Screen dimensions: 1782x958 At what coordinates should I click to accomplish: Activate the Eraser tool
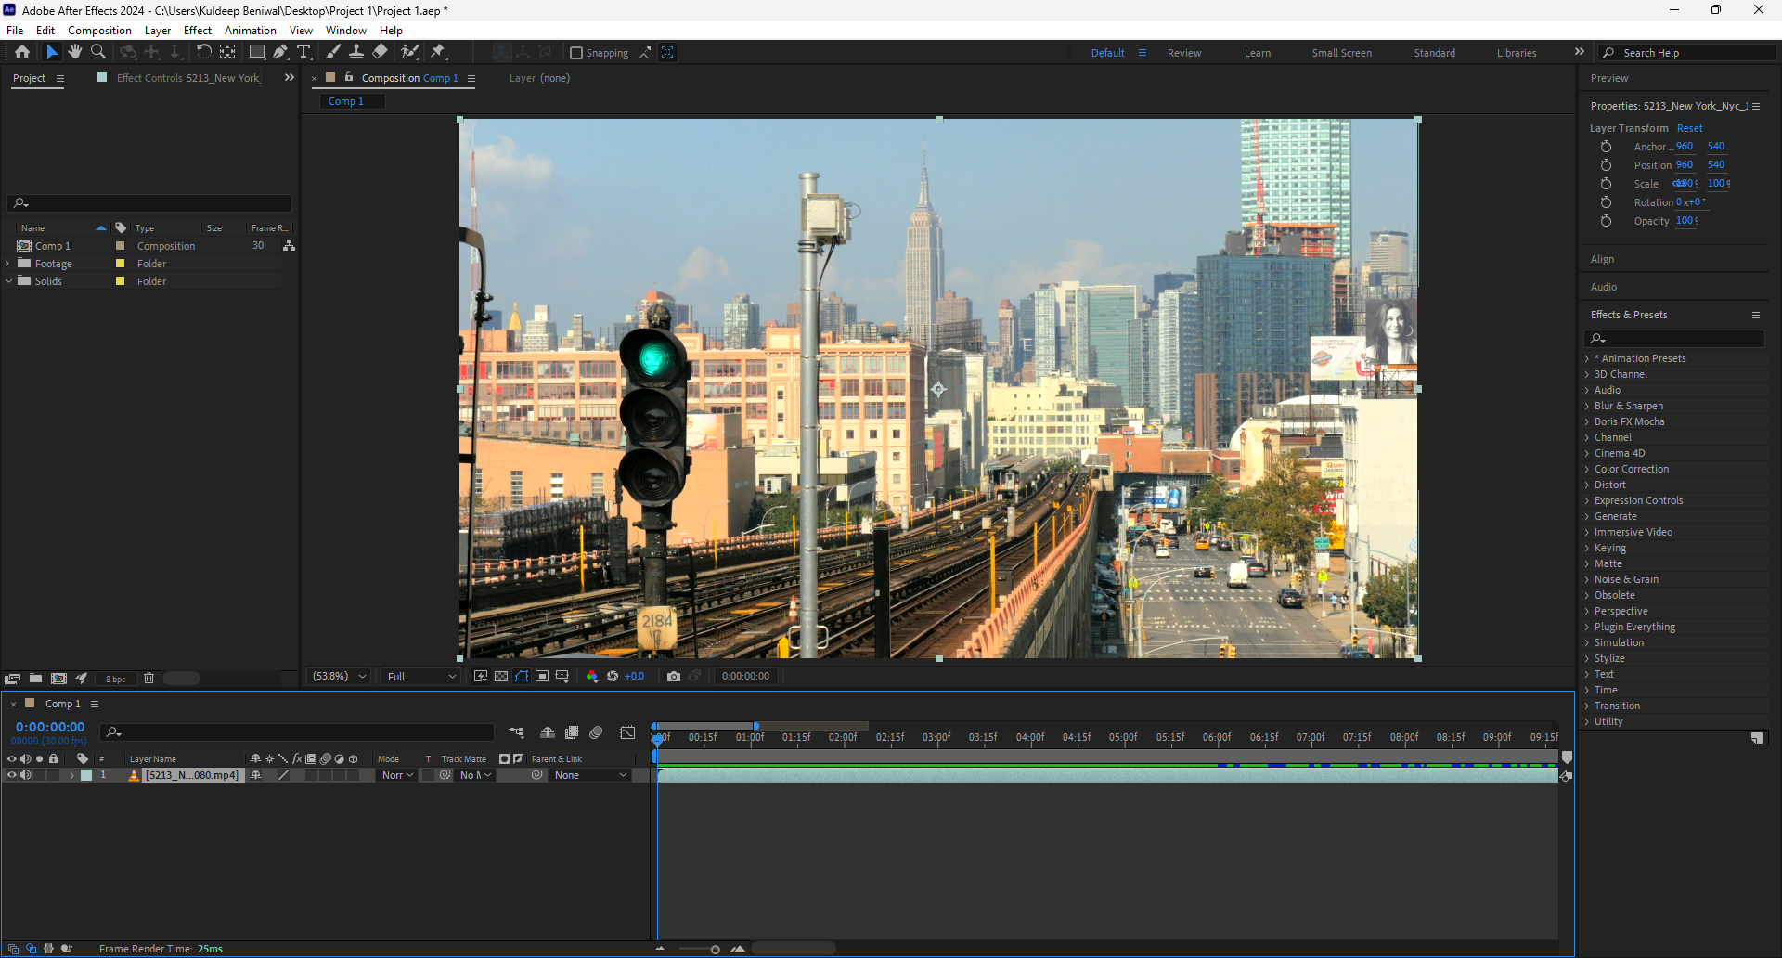point(381,52)
